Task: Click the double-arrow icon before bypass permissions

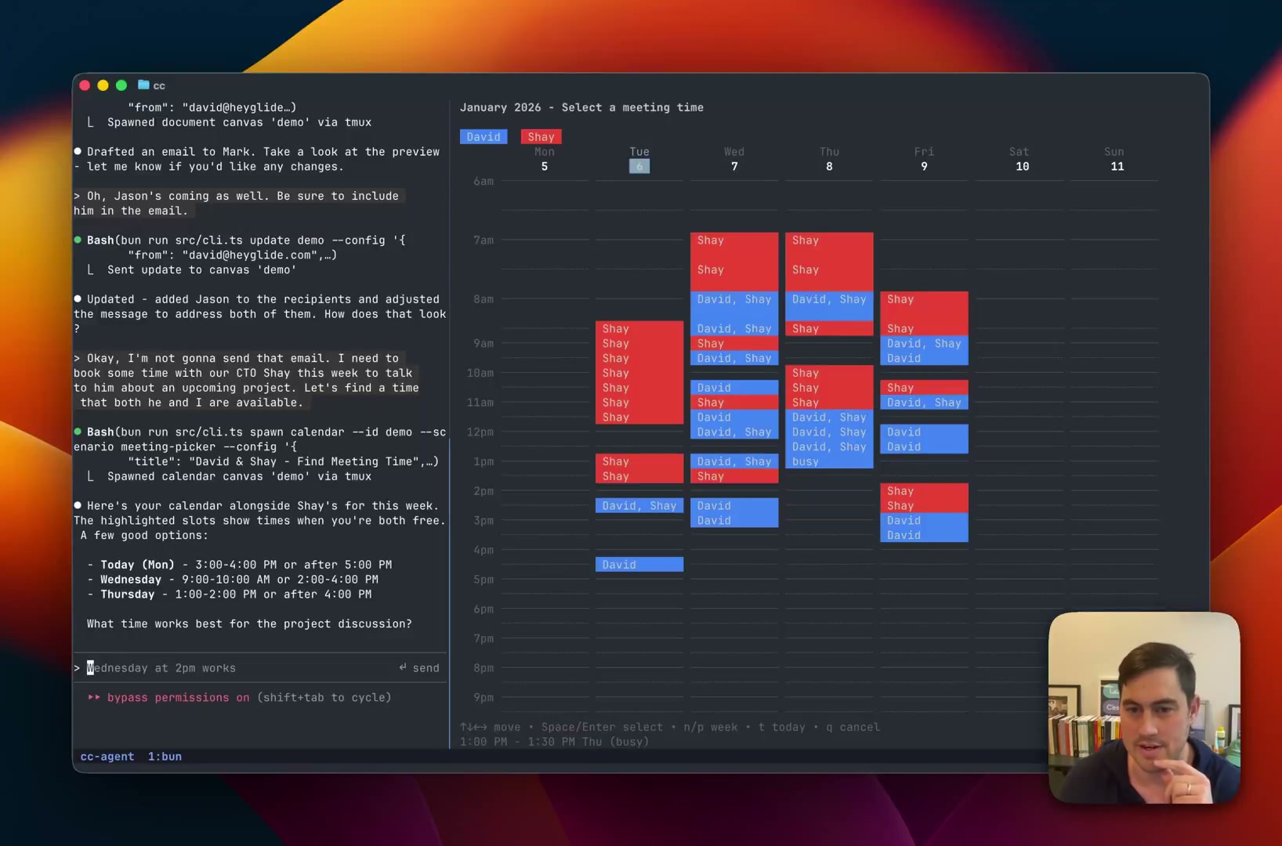Action: (94, 697)
